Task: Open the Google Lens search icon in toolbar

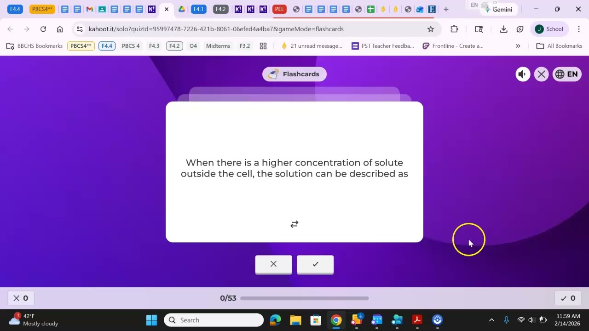Action: 479,29
